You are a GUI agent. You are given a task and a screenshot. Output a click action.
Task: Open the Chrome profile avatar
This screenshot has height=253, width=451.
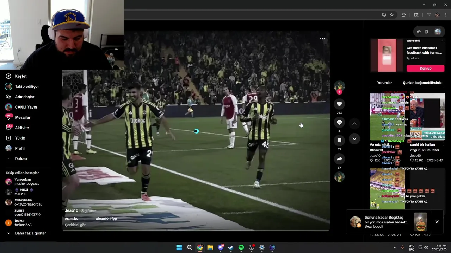click(x=437, y=15)
